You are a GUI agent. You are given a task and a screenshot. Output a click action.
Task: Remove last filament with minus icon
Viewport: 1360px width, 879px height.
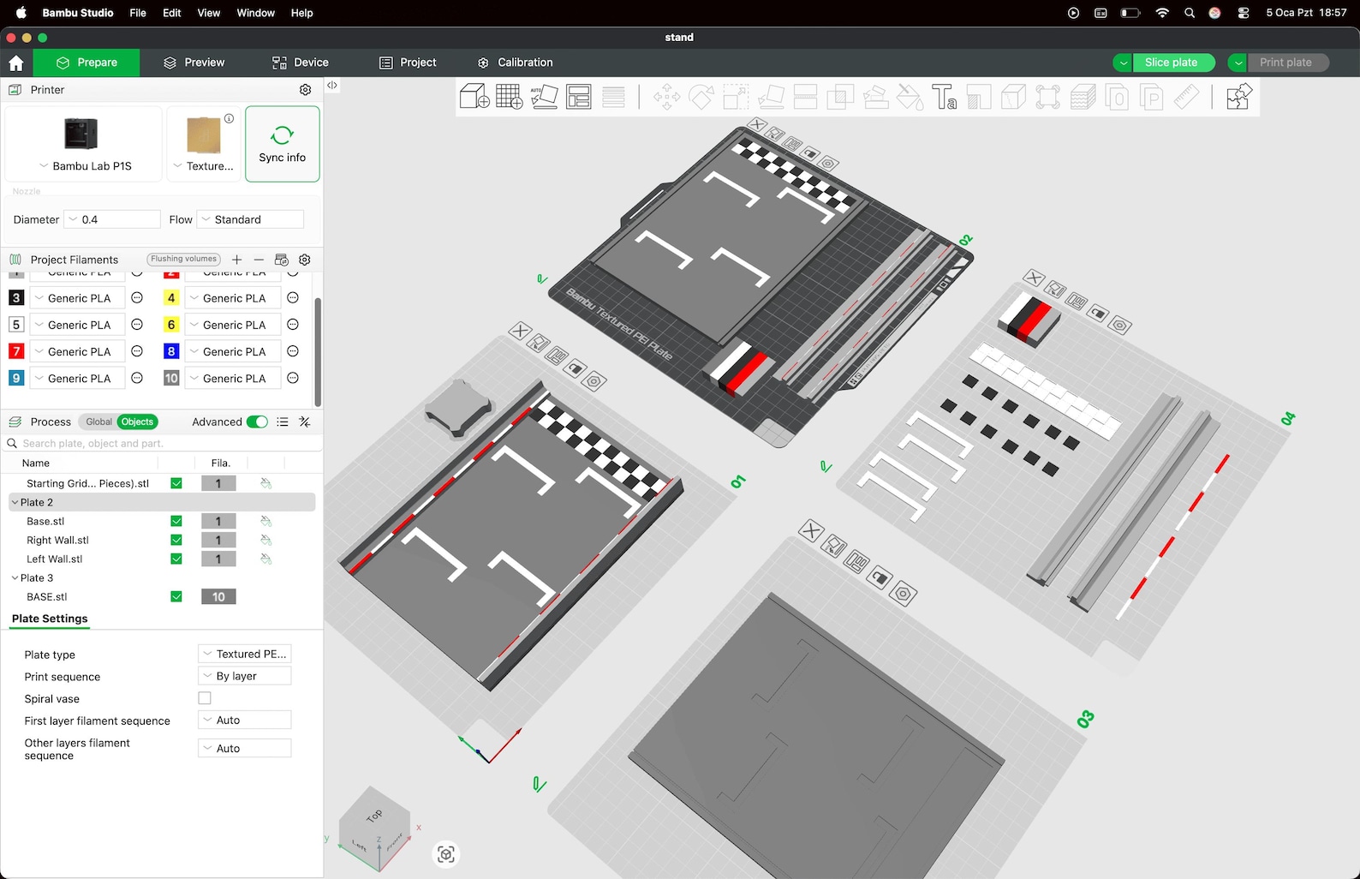259,260
